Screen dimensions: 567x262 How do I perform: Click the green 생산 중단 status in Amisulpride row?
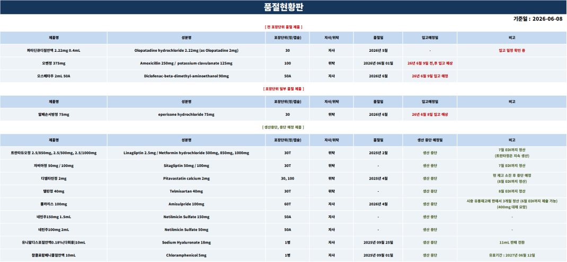430,204
